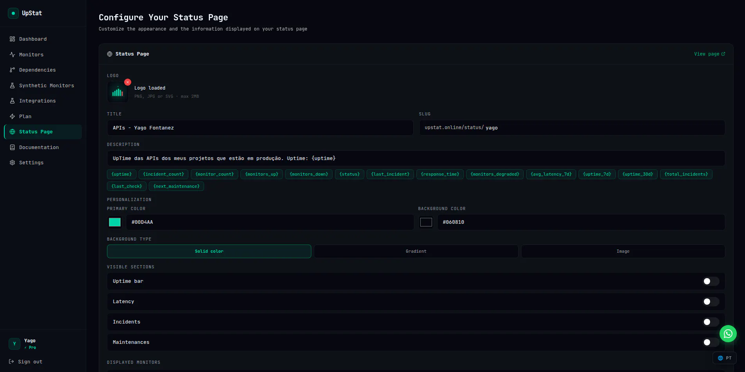Image resolution: width=745 pixels, height=372 pixels.
Task: Toggle the Uptime bar section switch
Action: [x=711, y=281]
